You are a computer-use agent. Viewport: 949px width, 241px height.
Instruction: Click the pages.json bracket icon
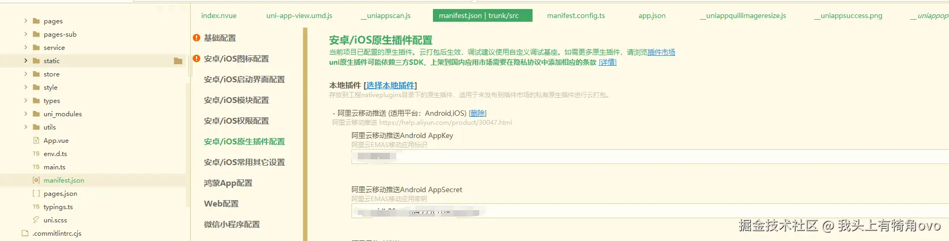pos(36,193)
